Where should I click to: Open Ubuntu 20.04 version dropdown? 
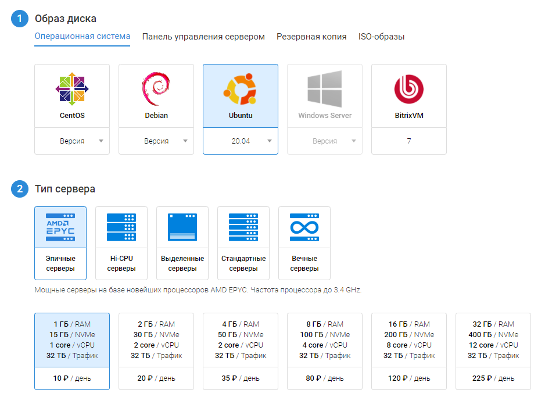241,141
